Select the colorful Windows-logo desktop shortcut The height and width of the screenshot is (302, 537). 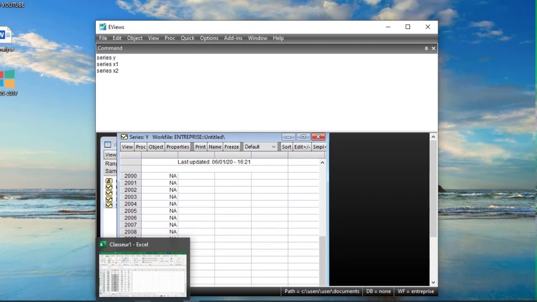coord(7,79)
